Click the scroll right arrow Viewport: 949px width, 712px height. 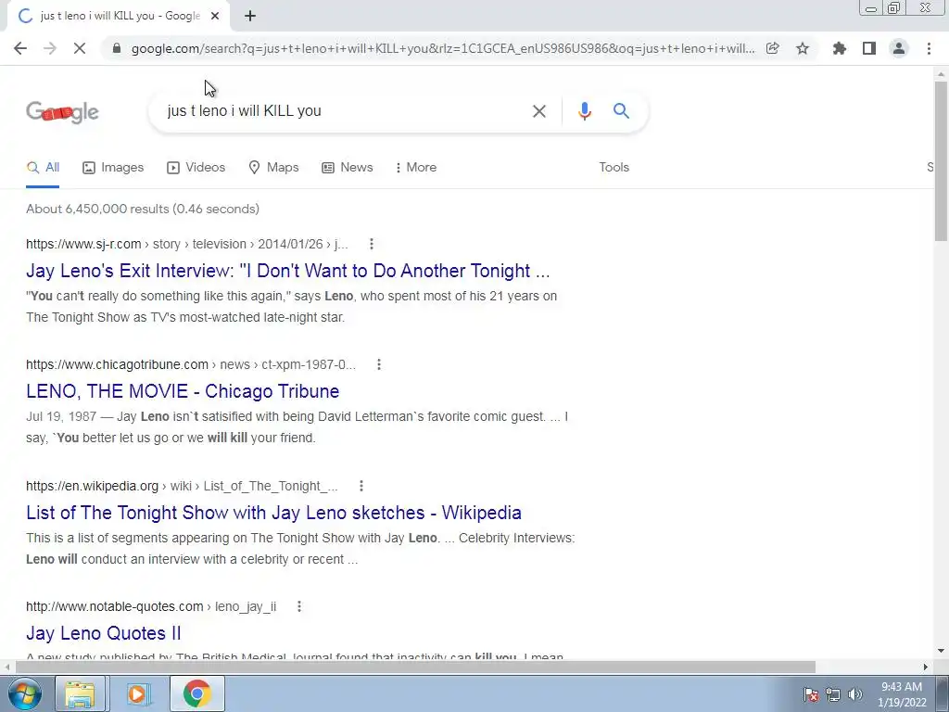click(926, 667)
